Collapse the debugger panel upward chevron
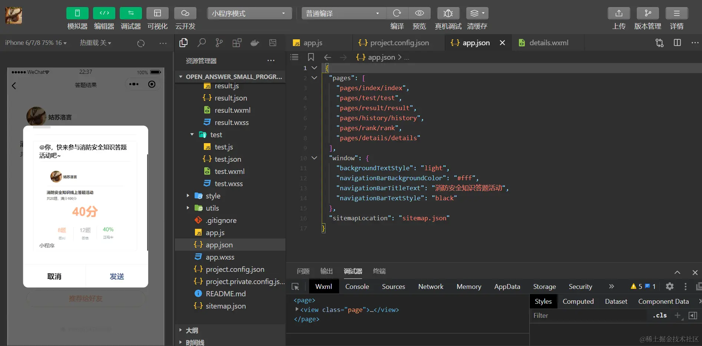 tap(677, 272)
